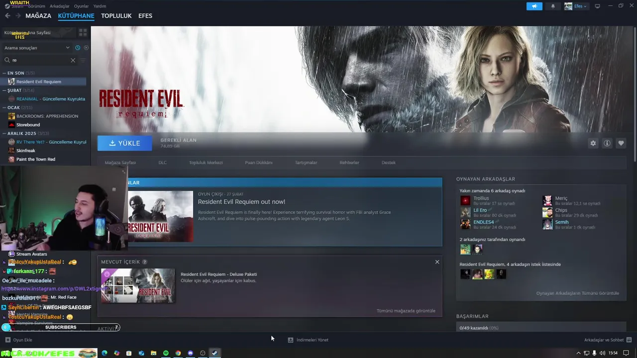This screenshot has height=358, width=637.
Task: Open Oynayan Arkadaşların Tümünü Görüntüle link
Action: pyautogui.click(x=577, y=293)
